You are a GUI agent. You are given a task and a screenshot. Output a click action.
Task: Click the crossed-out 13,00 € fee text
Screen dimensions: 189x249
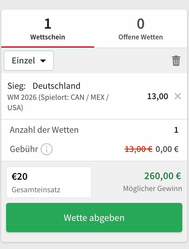139,149
